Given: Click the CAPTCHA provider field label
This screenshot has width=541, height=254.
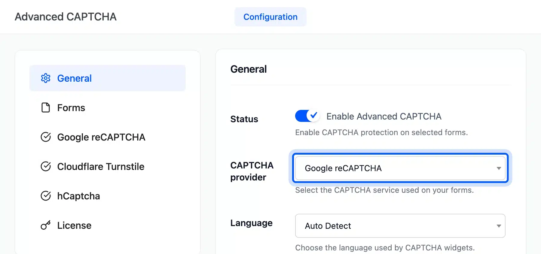Looking at the screenshot, I should 252,171.
